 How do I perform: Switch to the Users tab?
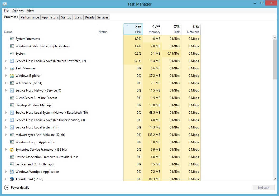[78, 17]
